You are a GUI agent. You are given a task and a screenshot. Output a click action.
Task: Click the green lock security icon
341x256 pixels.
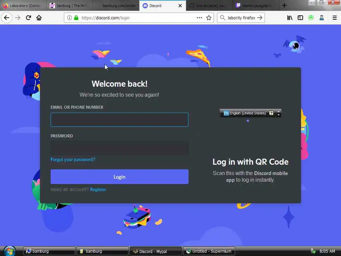coord(76,18)
